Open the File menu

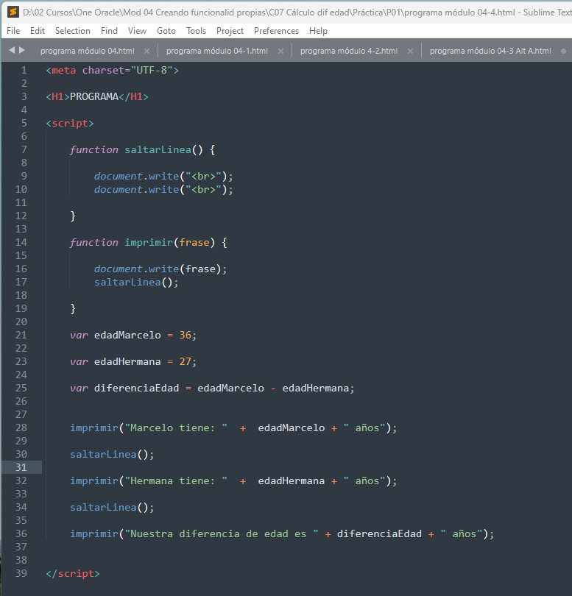[x=13, y=31]
